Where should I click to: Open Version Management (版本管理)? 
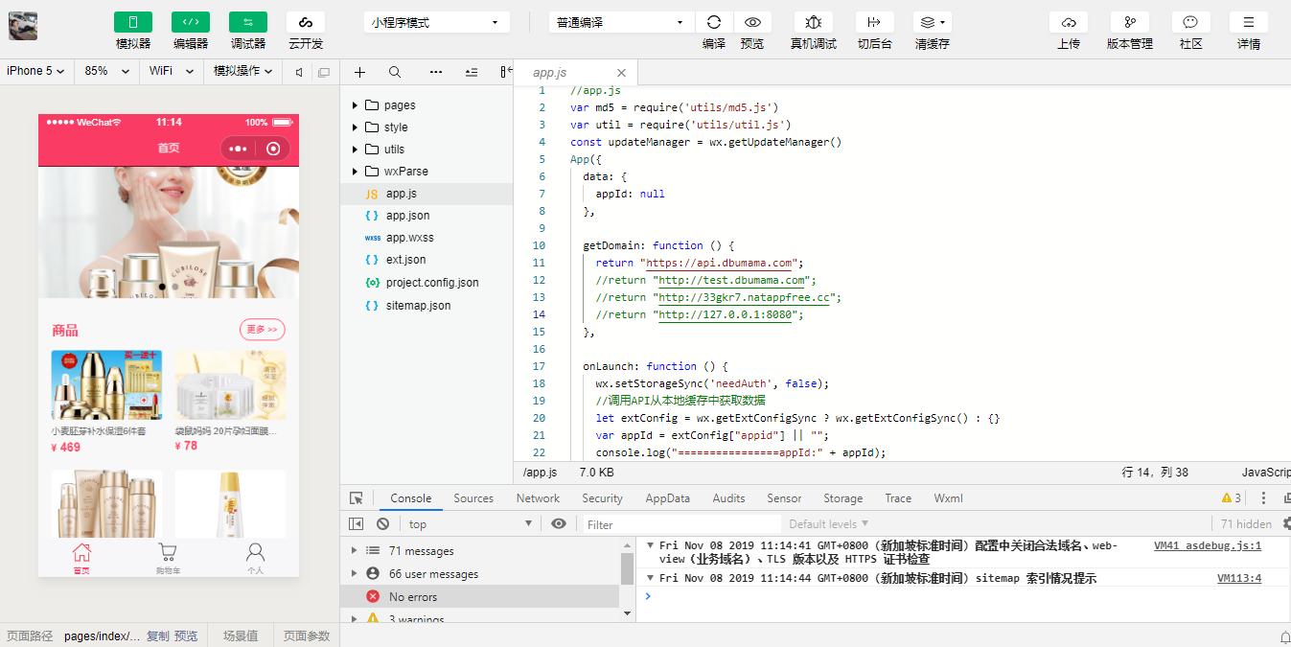click(1129, 22)
